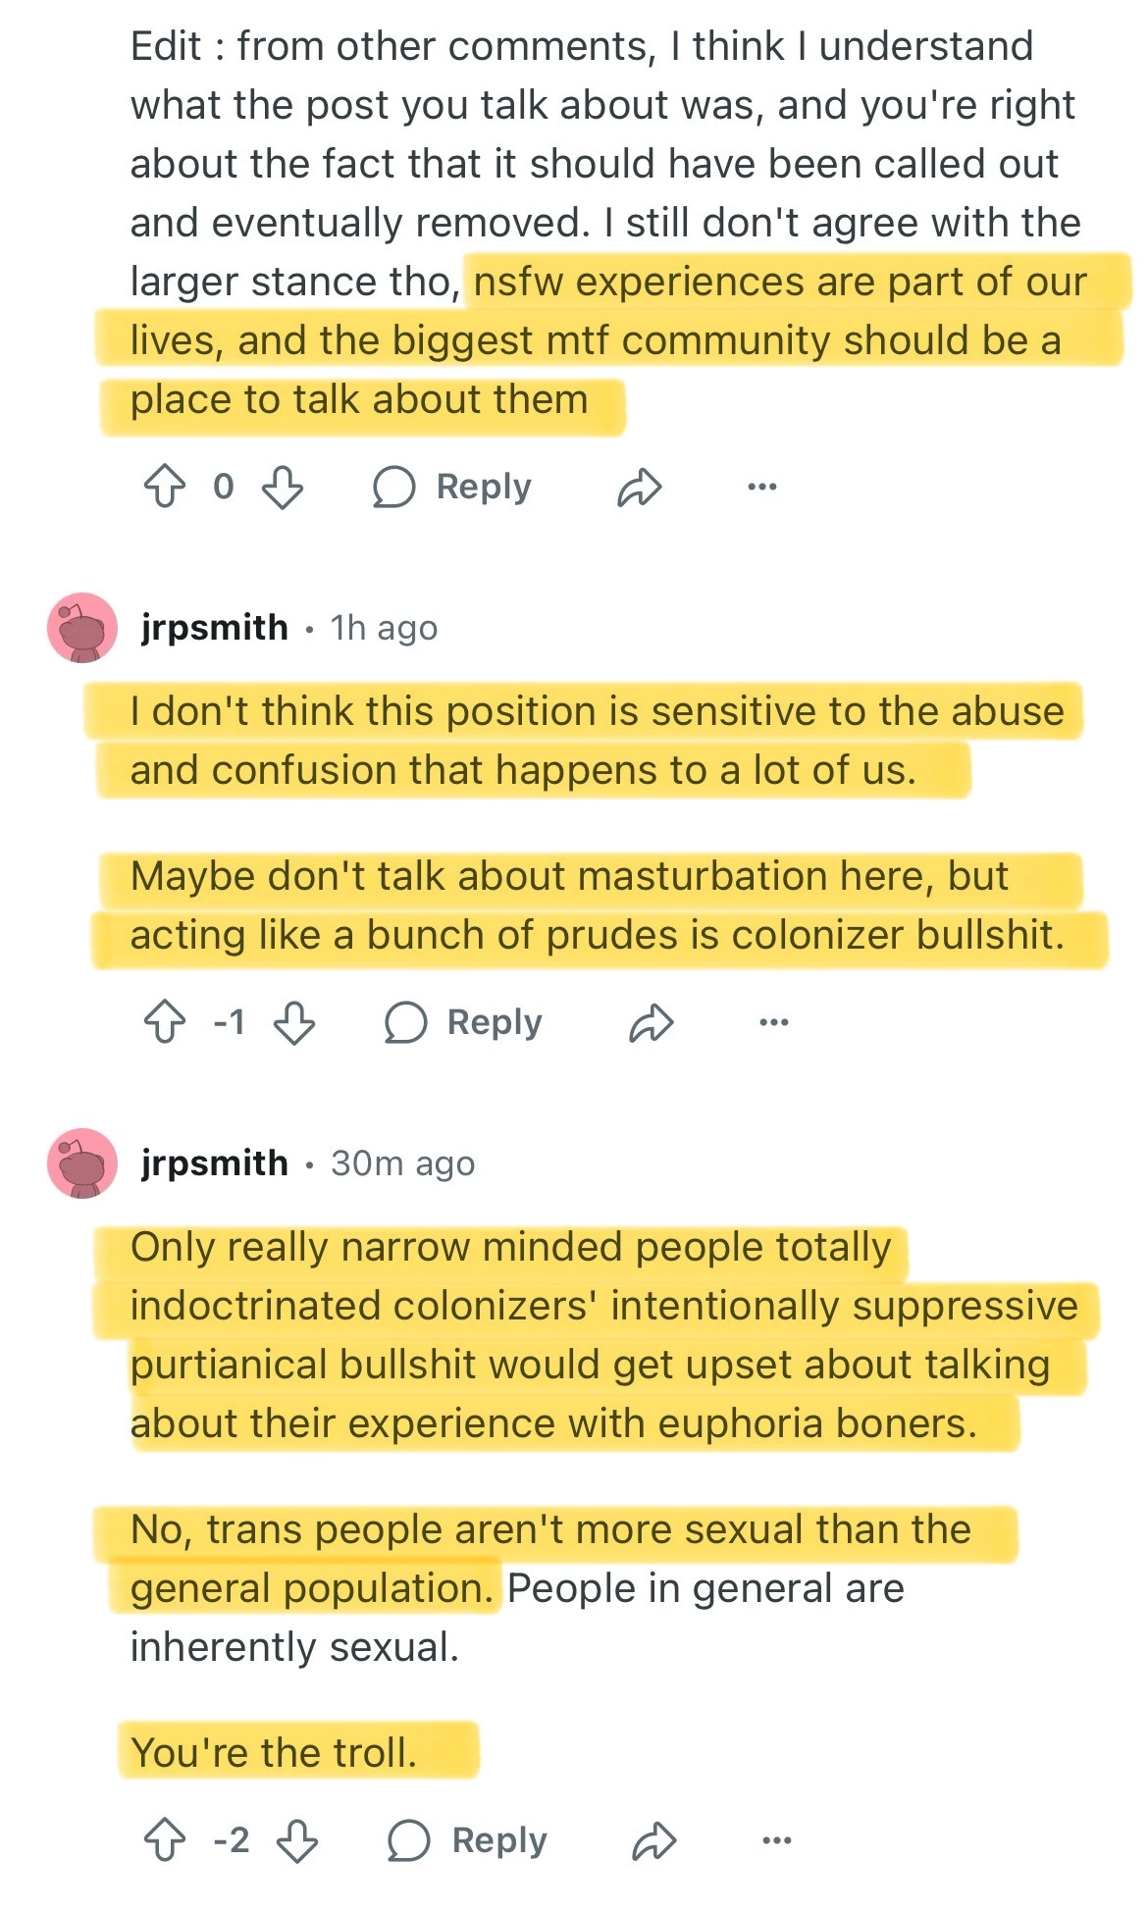Upvote the comment with -2 points
1148x1911 pixels.
coord(165,1840)
